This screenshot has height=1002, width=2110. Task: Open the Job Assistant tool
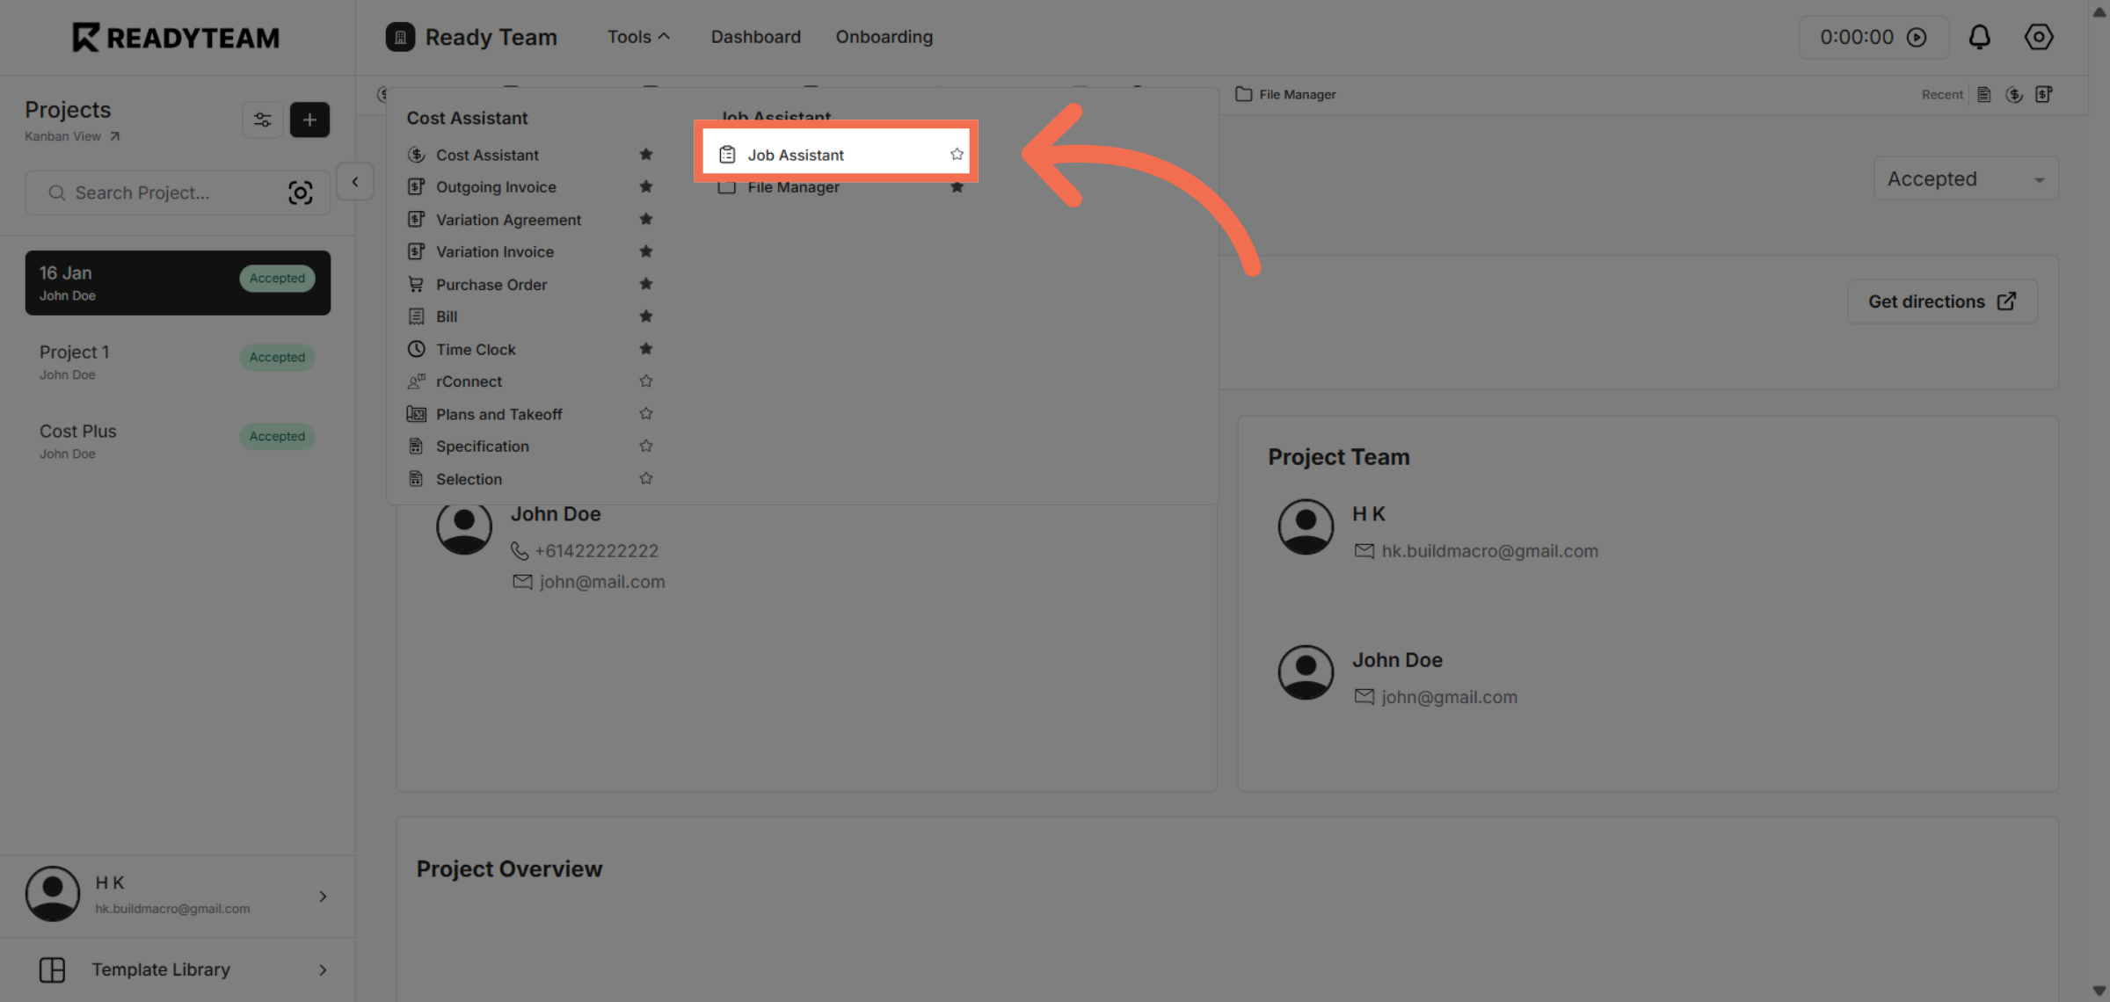(x=796, y=154)
